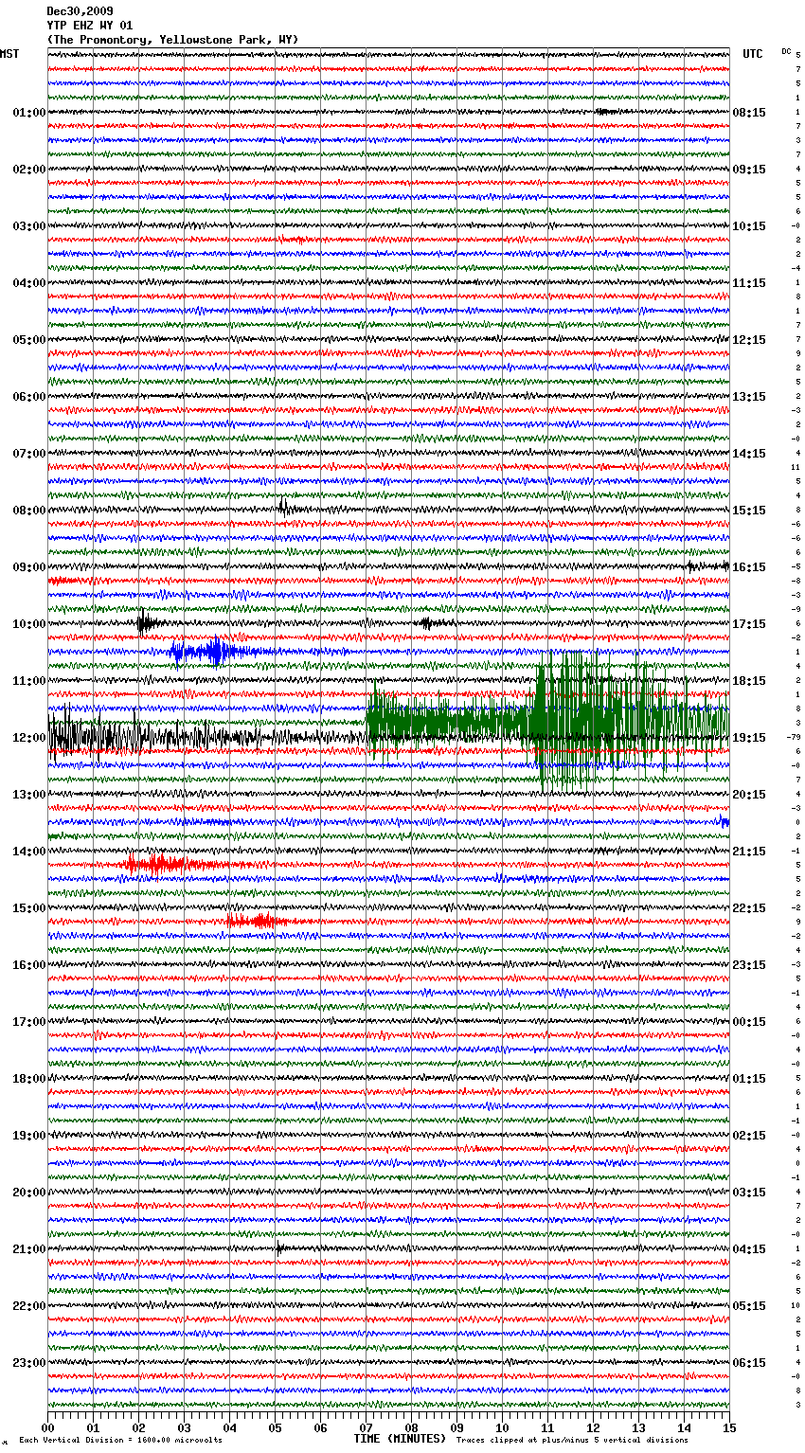805x1453 pixels.
Task: Click the '00:15' UTC time label
Action: tap(749, 1022)
